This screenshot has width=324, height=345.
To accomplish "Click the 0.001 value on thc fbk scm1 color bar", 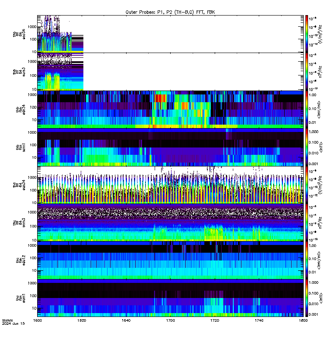I will point(314,314).
